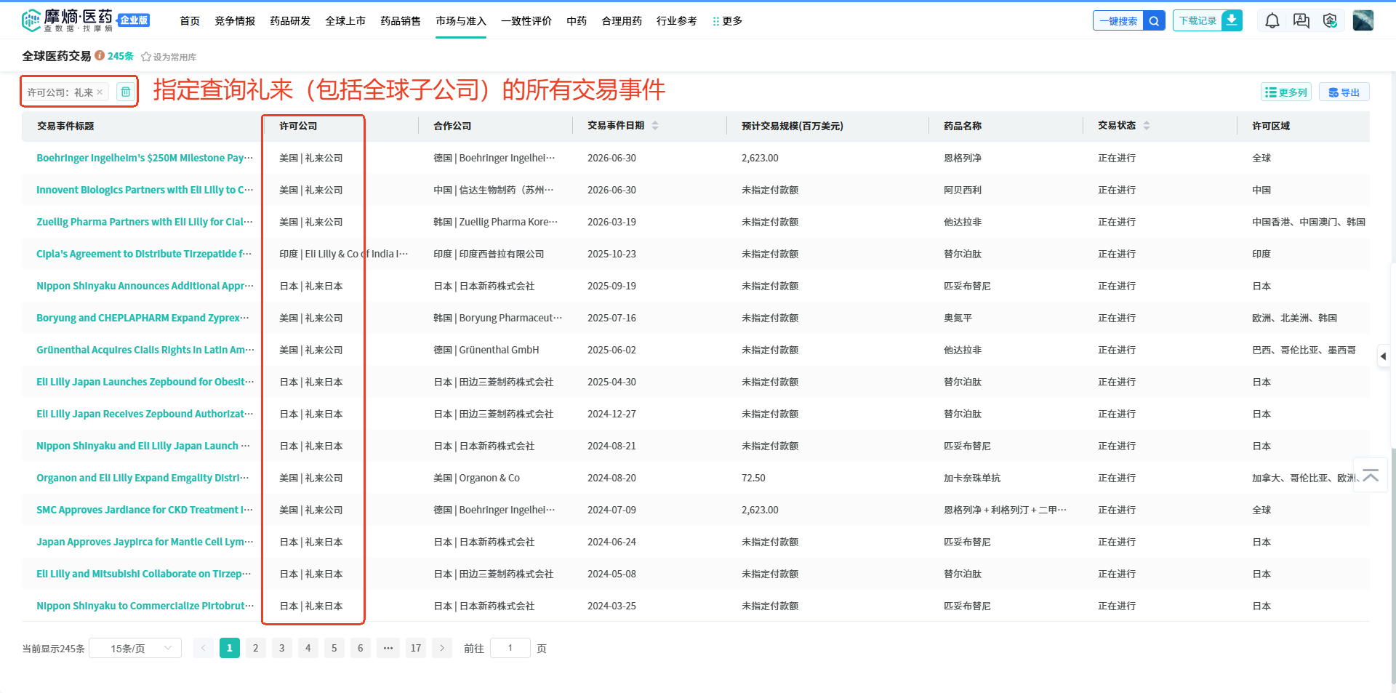Viewport: 1396px width, 693px height.
Task: Open Grünenthal Acquires Cialis Rights link
Action: pos(145,350)
